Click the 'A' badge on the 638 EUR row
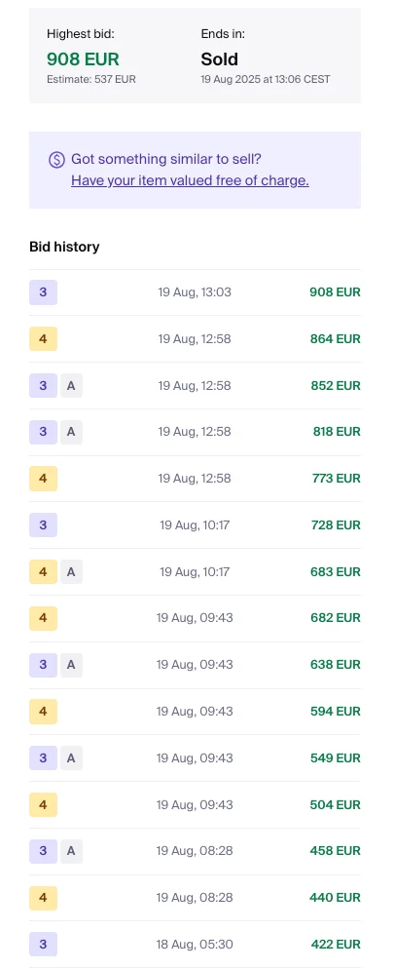The image size is (394, 970). (x=71, y=665)
